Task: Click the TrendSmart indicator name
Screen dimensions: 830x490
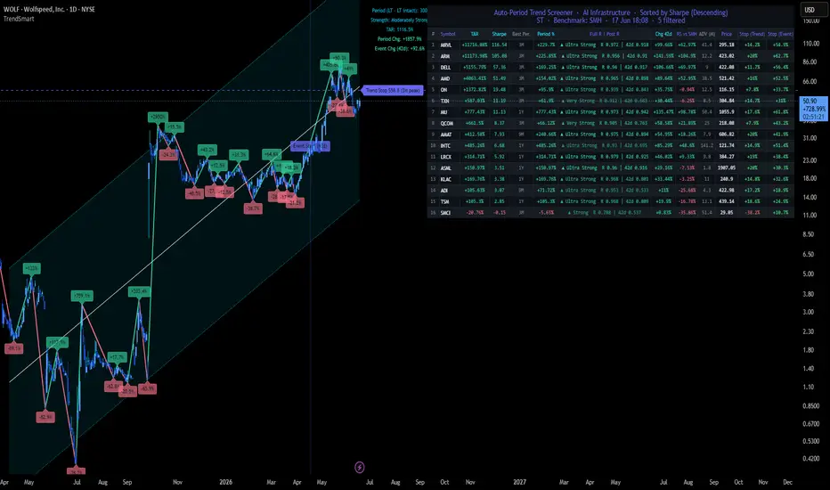Action: click(x=19, y=19)
